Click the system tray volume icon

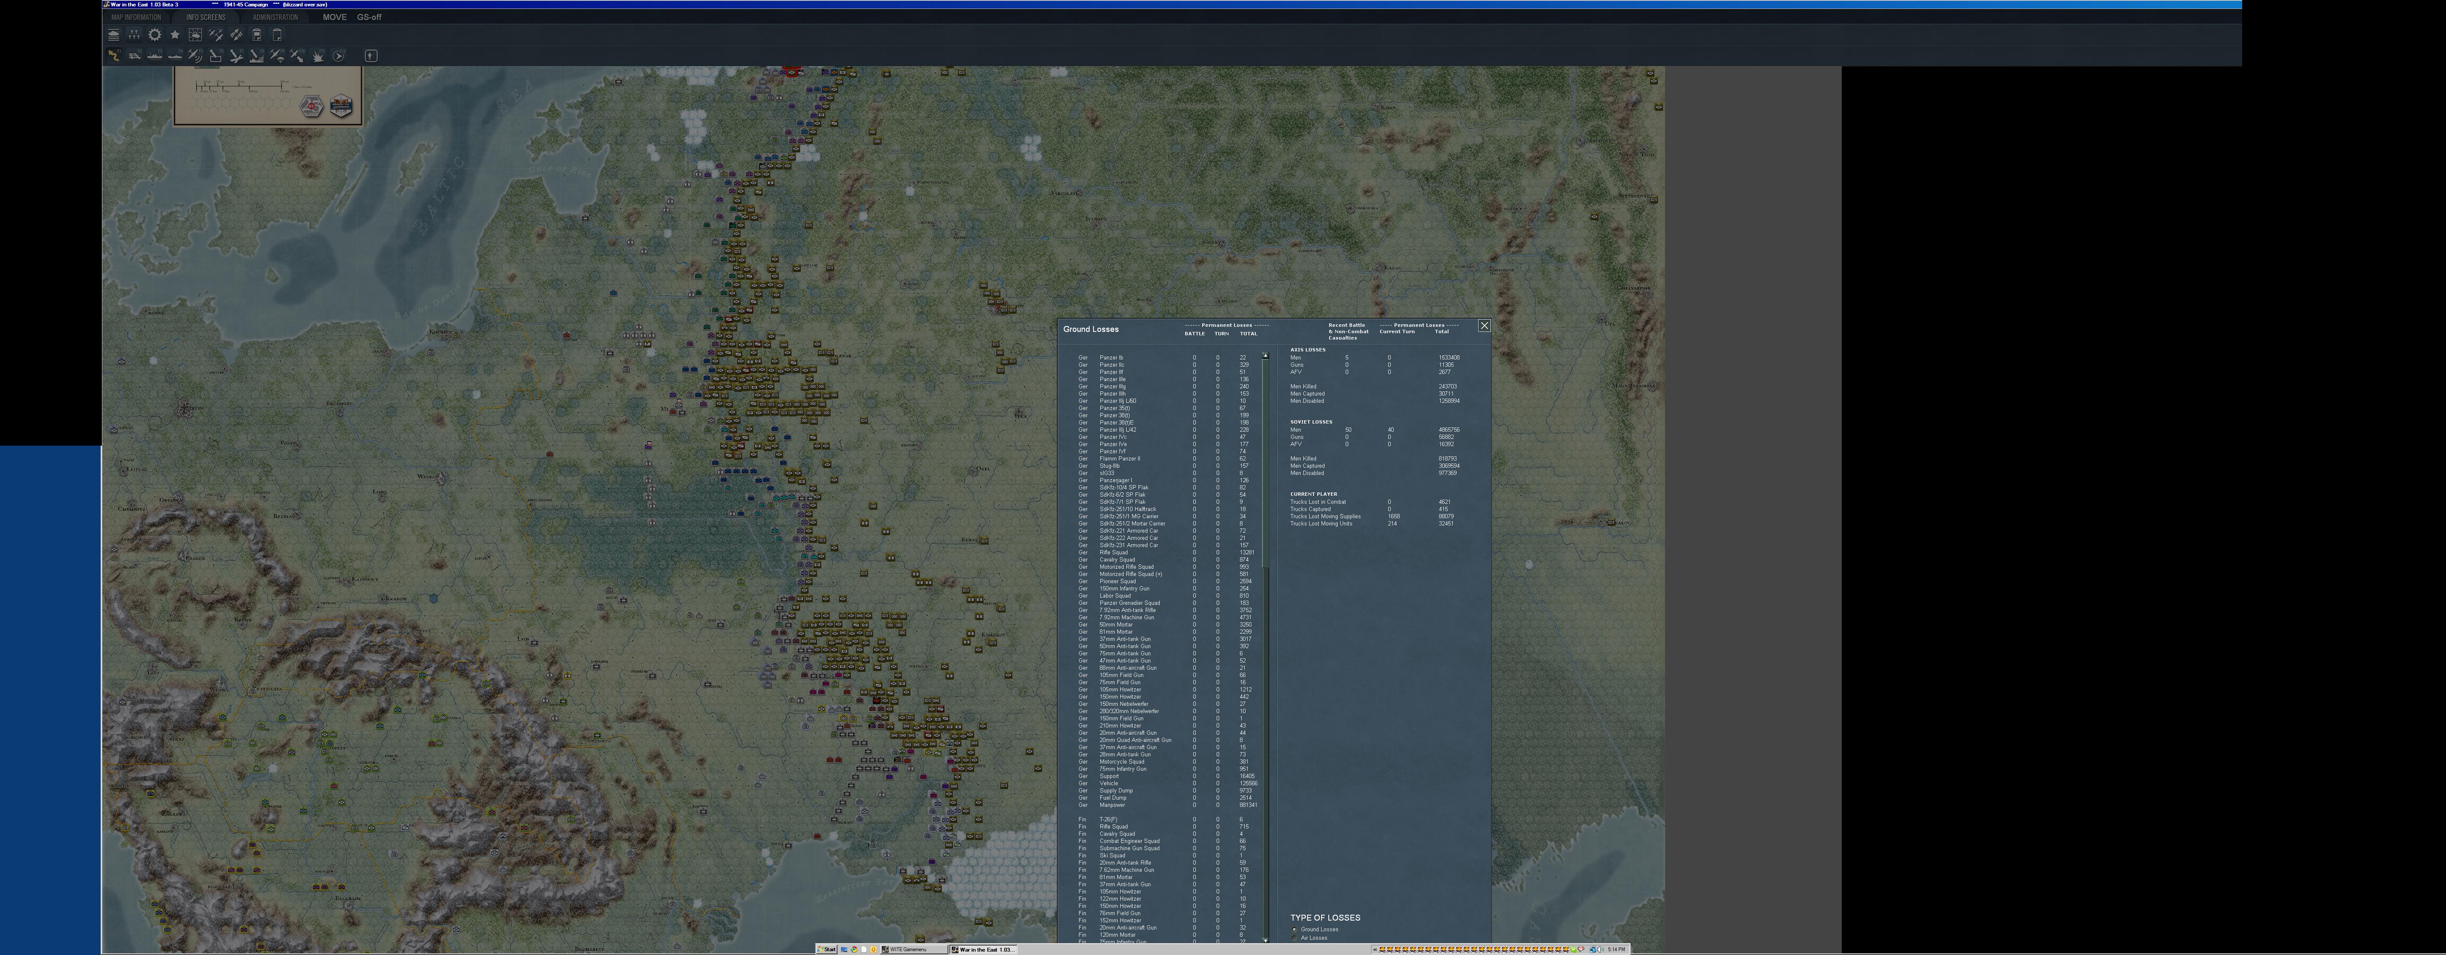(1601, 949)
